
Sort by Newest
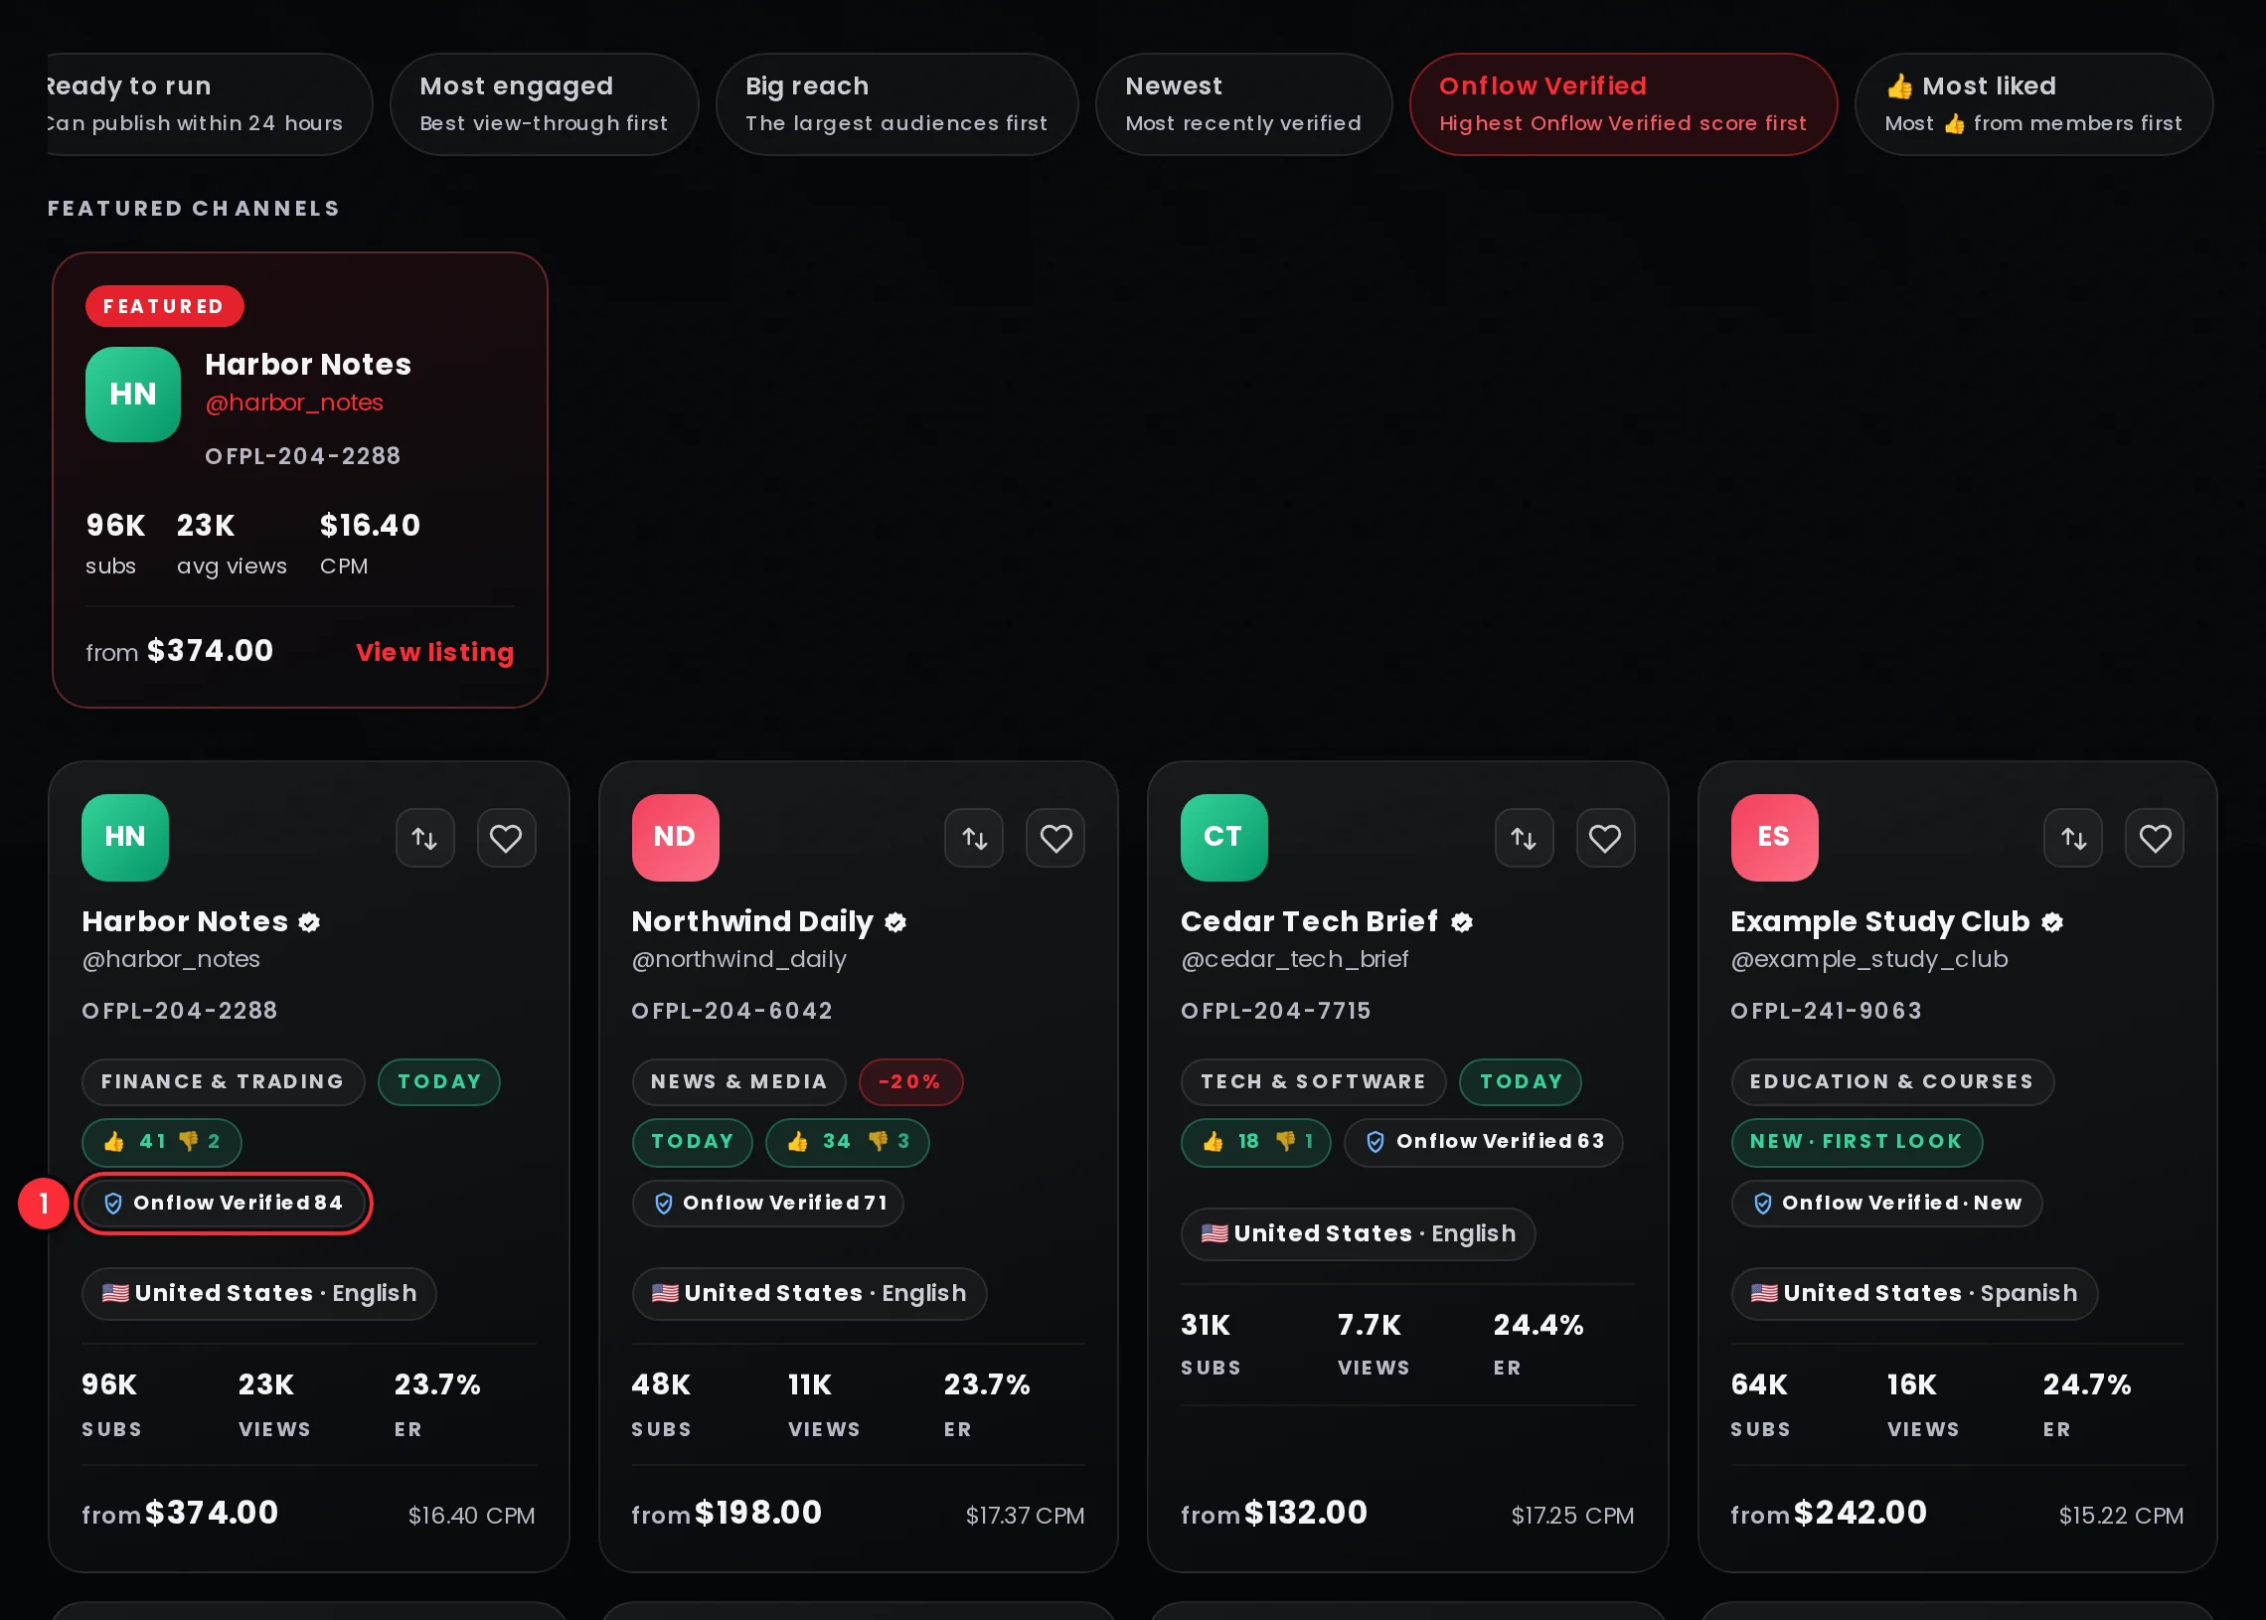[x=1242, y=103]
